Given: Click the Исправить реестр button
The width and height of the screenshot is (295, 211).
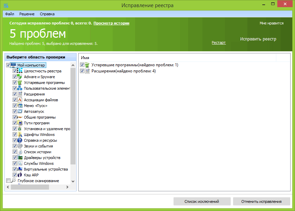Looking at the screenshot, I should click(258, 39).
